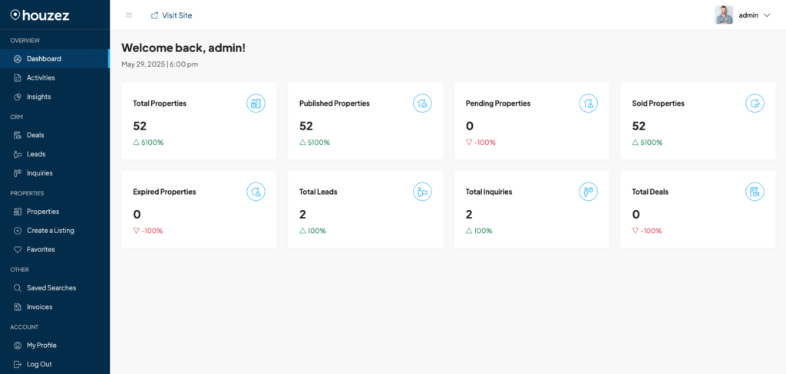Navigate to Create a Listing
The height and width of the screenshot is (374, 786).
pos(50,231)
